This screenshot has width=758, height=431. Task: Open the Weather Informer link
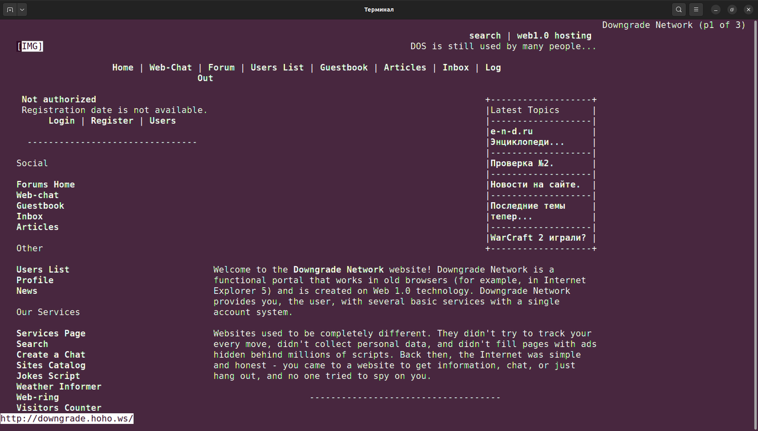[59, 387]
